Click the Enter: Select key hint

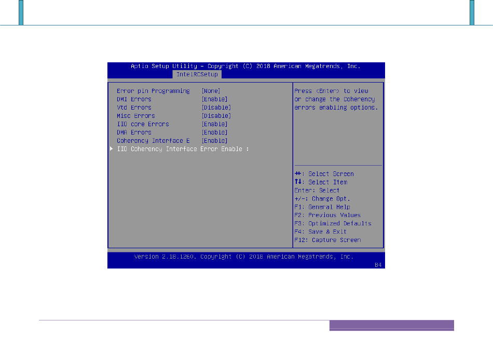[317, 191]
